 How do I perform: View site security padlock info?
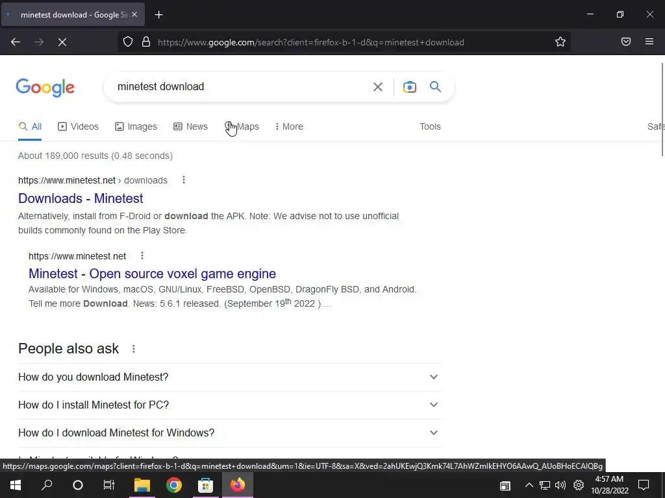[x=146, y=42]
